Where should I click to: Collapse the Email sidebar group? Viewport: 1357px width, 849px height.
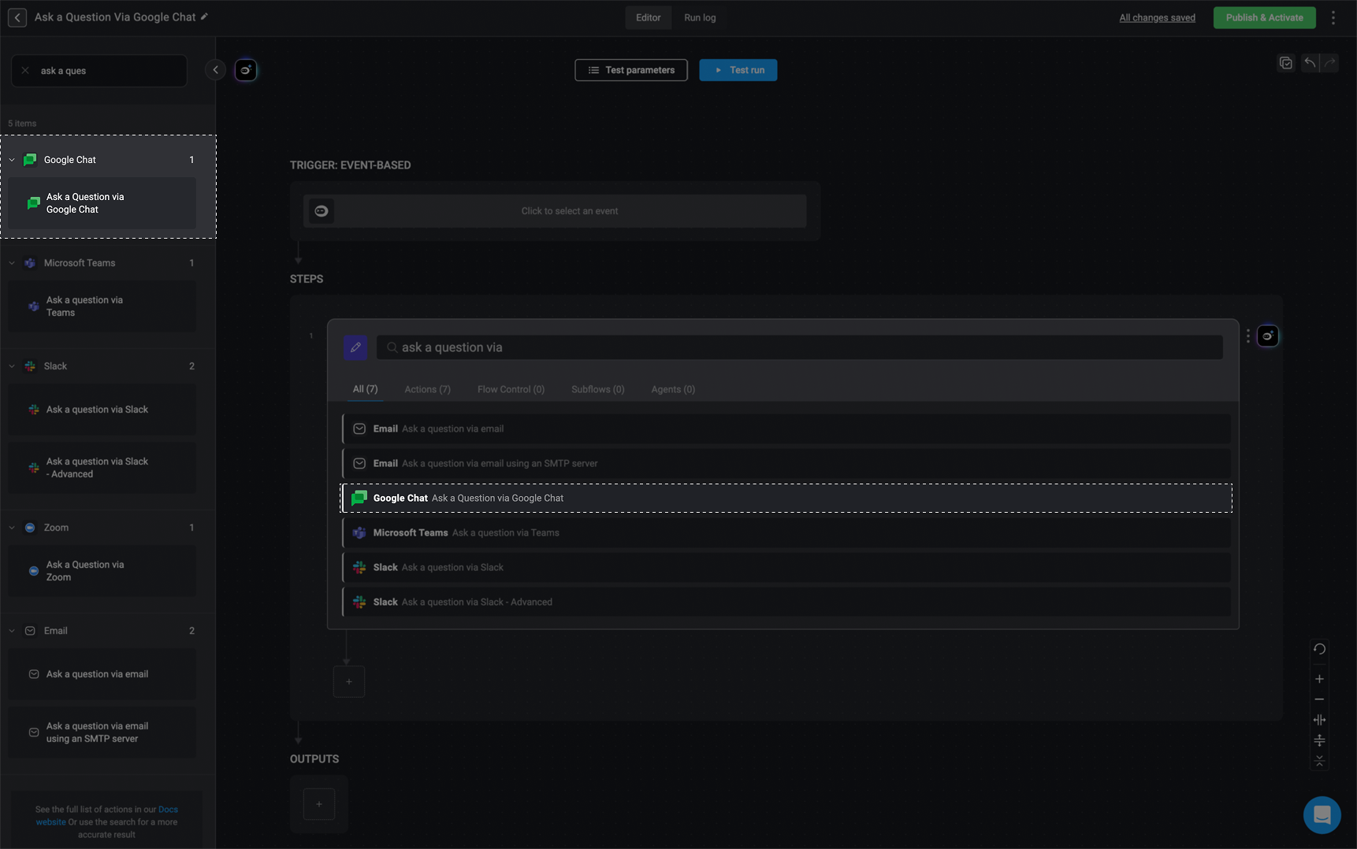coord(12,631)
